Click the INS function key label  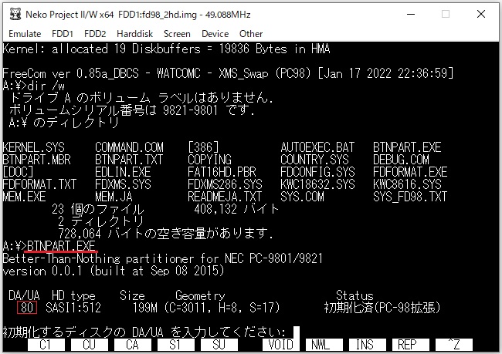click(367, 345)
